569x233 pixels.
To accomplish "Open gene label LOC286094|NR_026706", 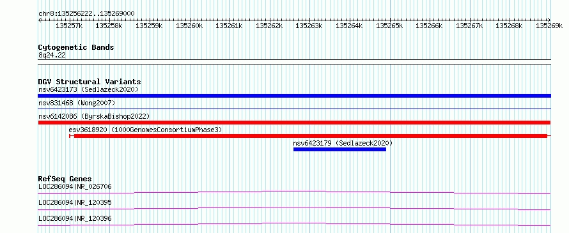I will coord(75,186).
